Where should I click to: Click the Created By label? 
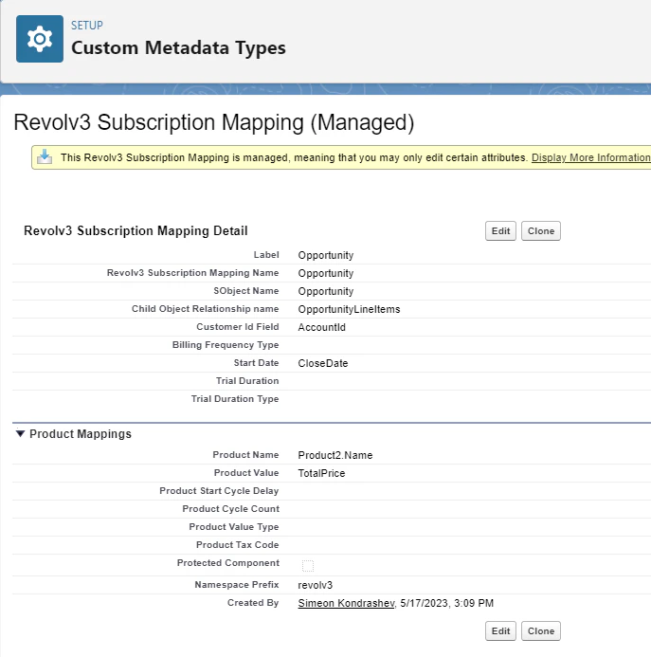tap(253, 603)
